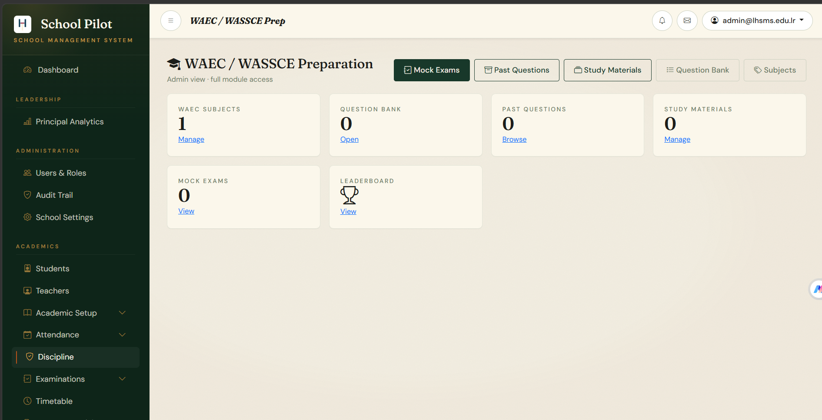Click the Teachers sidebar icon

coord(27,291)
